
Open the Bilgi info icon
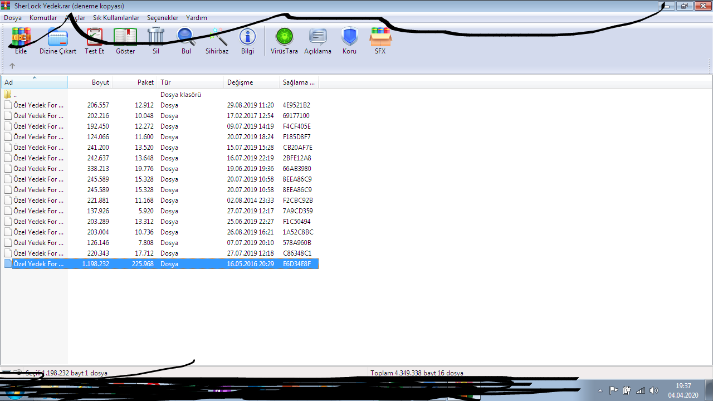coord(247,37)
